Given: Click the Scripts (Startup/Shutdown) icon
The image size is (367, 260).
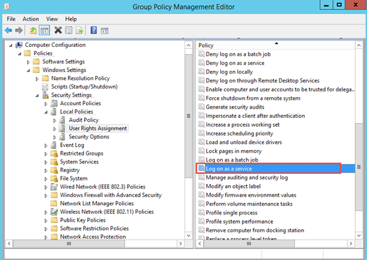Looking at the screenshot, I should click(45, 87).
